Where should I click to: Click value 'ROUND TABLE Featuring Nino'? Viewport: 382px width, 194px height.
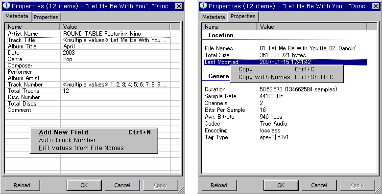tap(102, 34)
